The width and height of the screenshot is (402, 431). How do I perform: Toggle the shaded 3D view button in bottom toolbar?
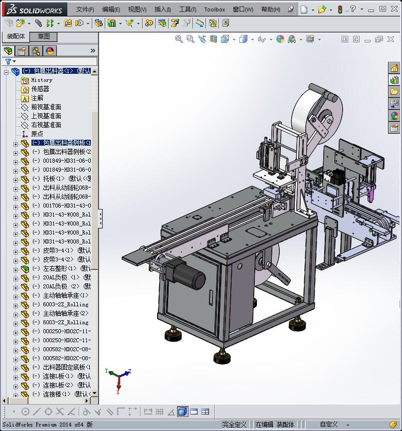click(x=183, y=412)
